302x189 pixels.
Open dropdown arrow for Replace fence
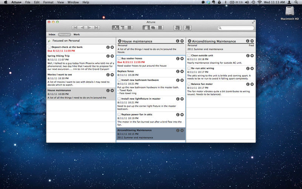(182, 71)
